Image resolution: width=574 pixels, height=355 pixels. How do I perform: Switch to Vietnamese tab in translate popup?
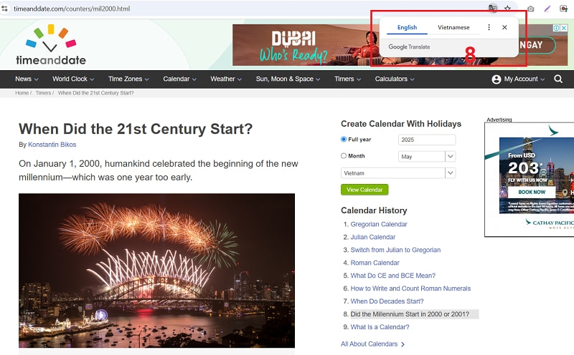click(453, 27)
